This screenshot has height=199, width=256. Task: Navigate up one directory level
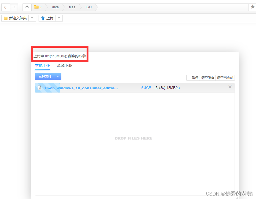pyautogui.click(x=27, y=7)
